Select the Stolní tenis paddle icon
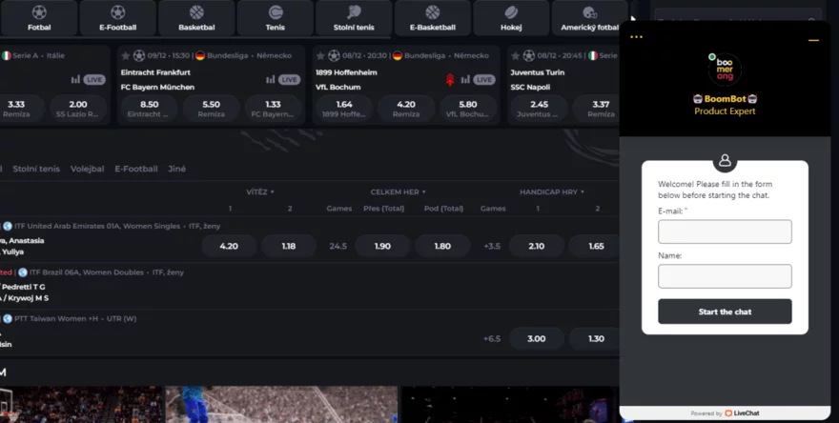Image resolution: width=839 pixels, height=423 pixels. click(353, 18)
